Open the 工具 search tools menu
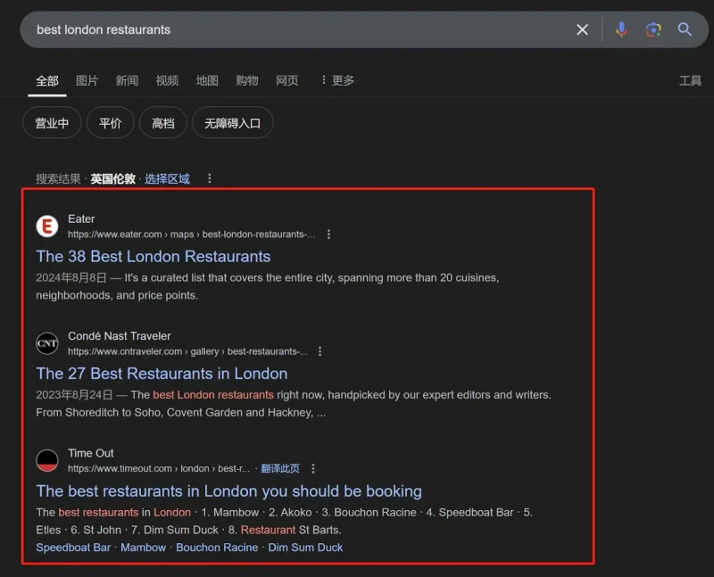714x577 pixels. click(x=690, y=81)
